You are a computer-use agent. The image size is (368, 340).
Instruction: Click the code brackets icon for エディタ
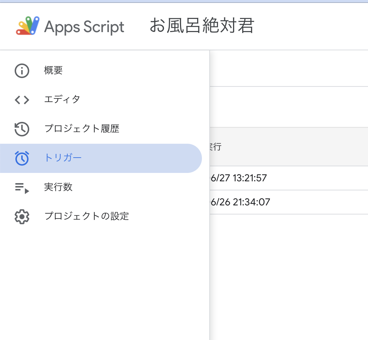[x=22, y=100]
